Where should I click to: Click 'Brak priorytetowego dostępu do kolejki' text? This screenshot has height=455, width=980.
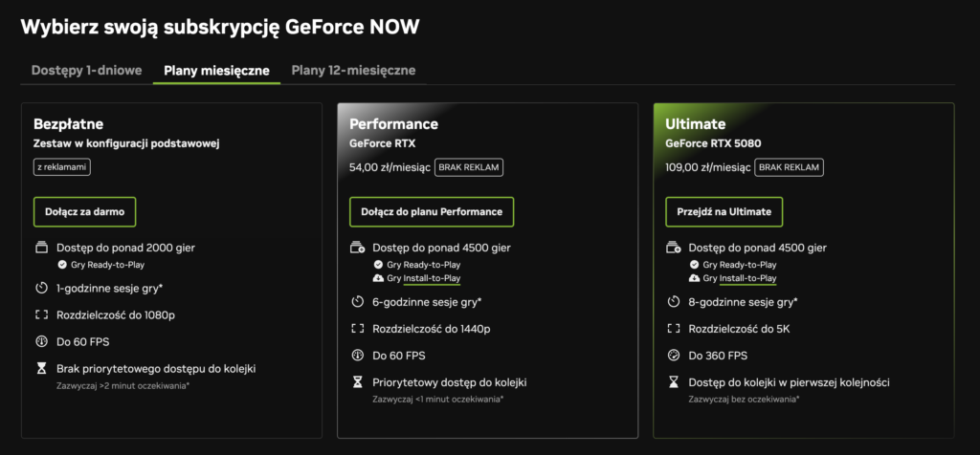tap(156, 369)
